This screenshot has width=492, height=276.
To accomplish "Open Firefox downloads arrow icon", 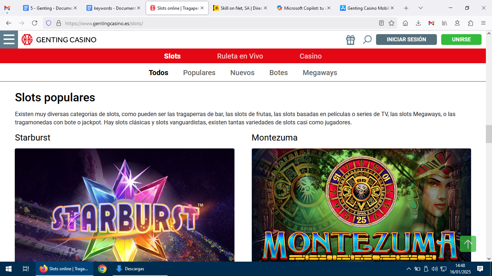I will [x=418, y=23].
